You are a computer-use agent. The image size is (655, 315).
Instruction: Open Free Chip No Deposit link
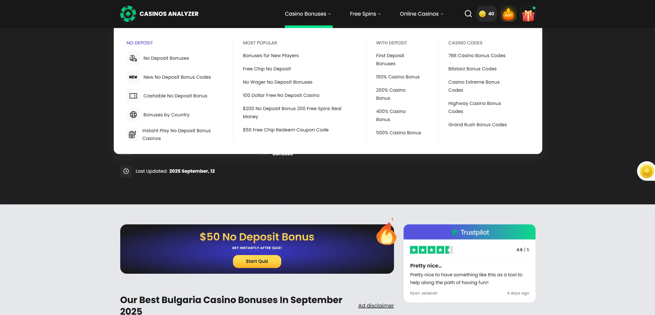[267, 69]
